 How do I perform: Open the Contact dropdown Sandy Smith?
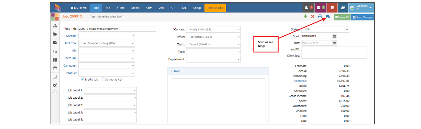pos(213,29)
